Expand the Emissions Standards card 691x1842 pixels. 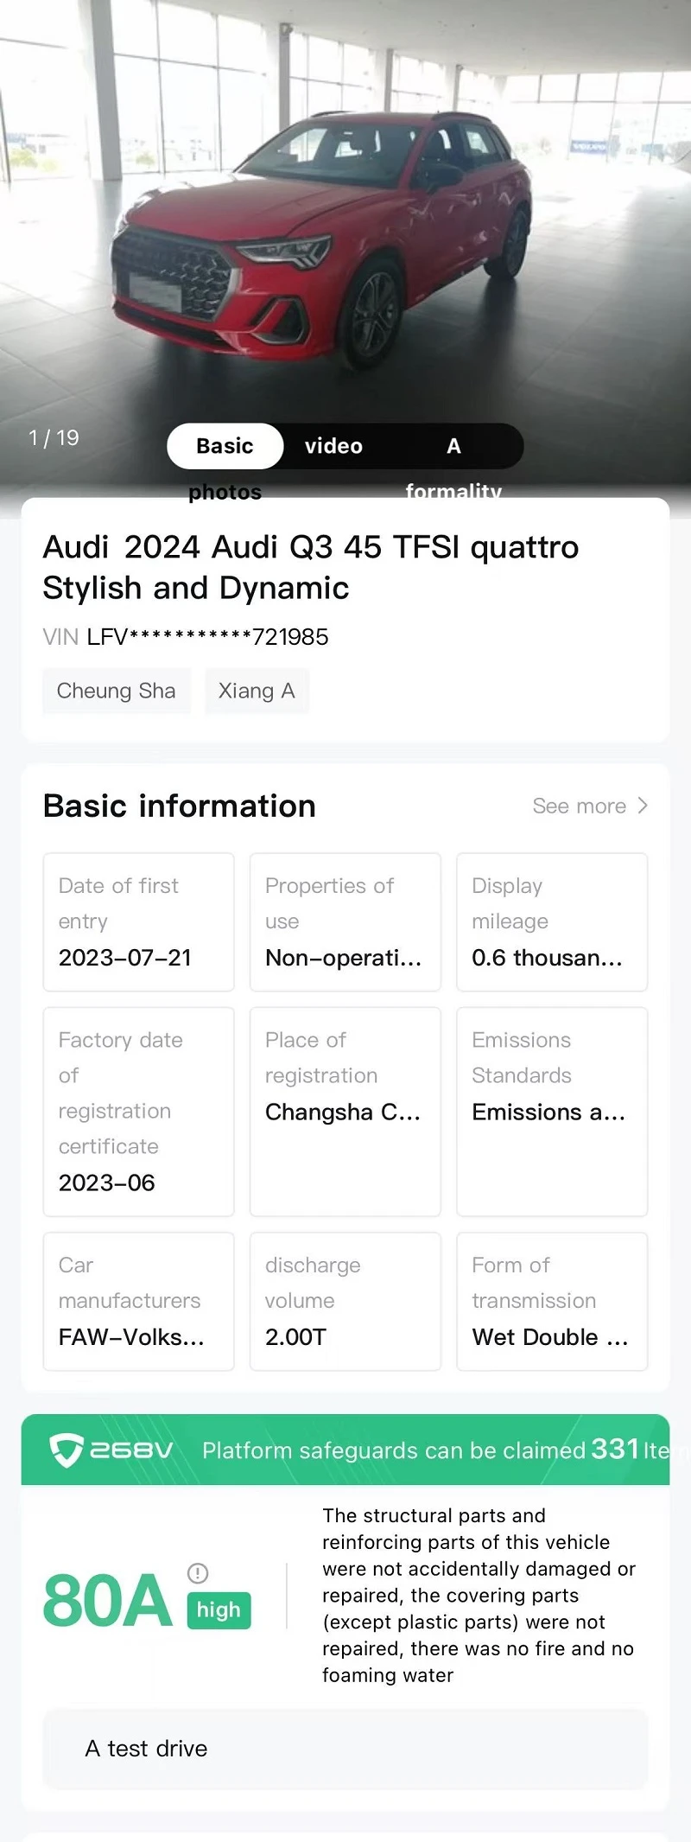coord(552,1112)
